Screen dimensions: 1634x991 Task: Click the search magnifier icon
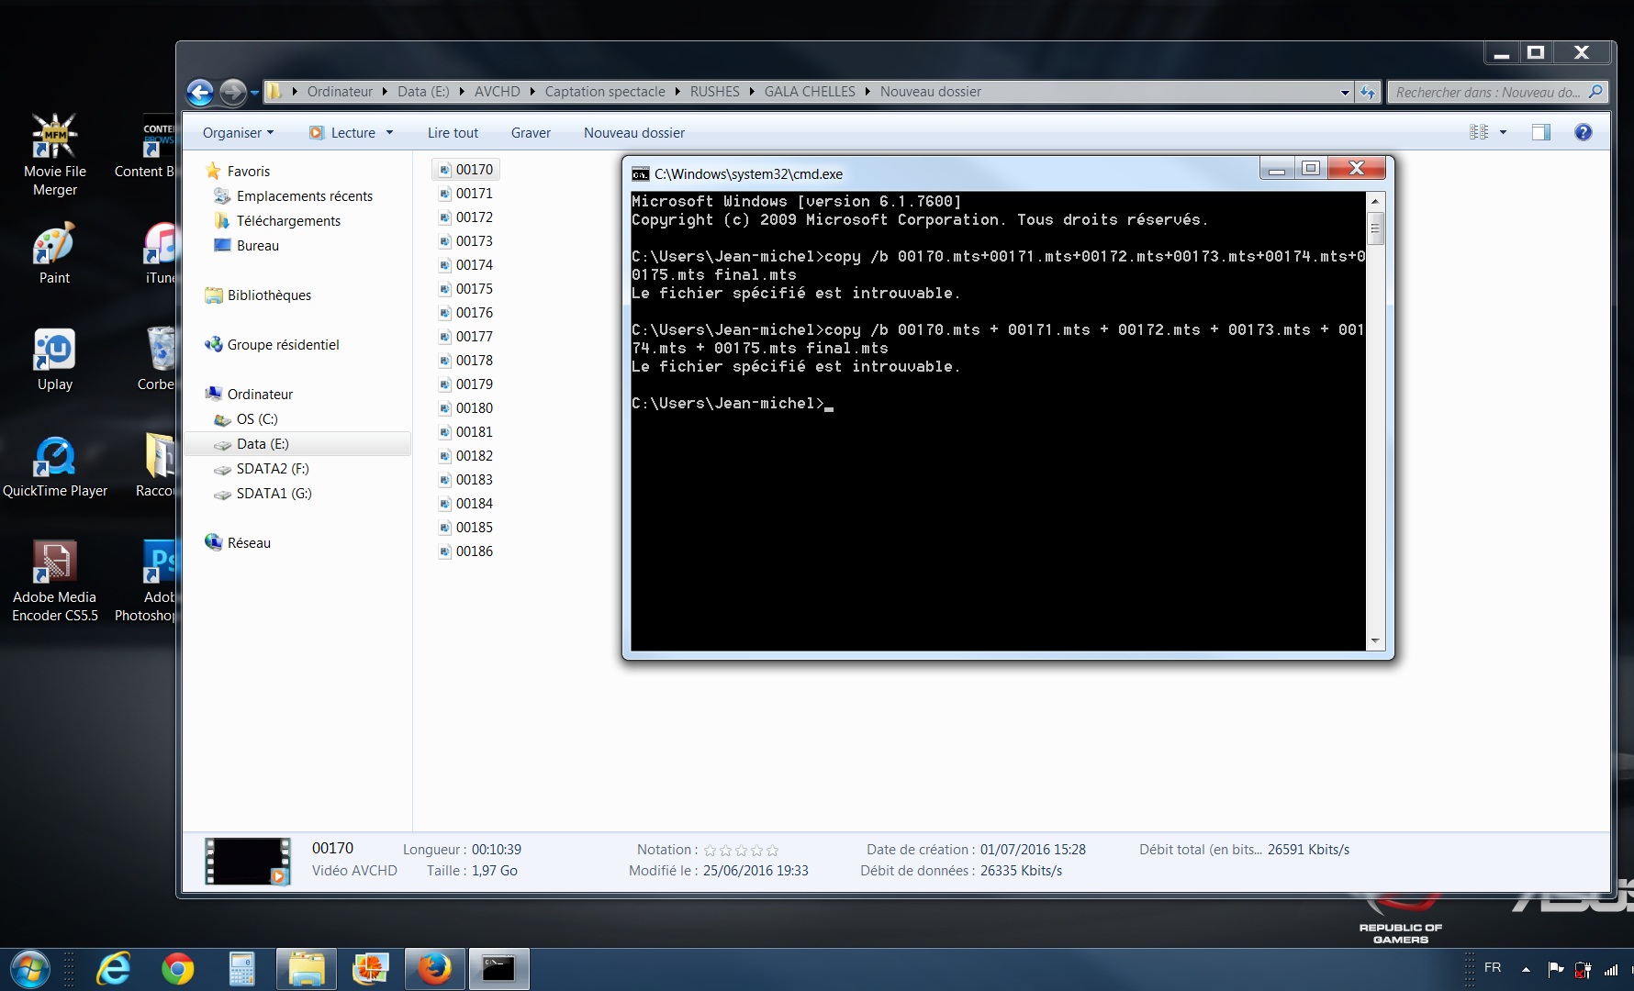1595,92
